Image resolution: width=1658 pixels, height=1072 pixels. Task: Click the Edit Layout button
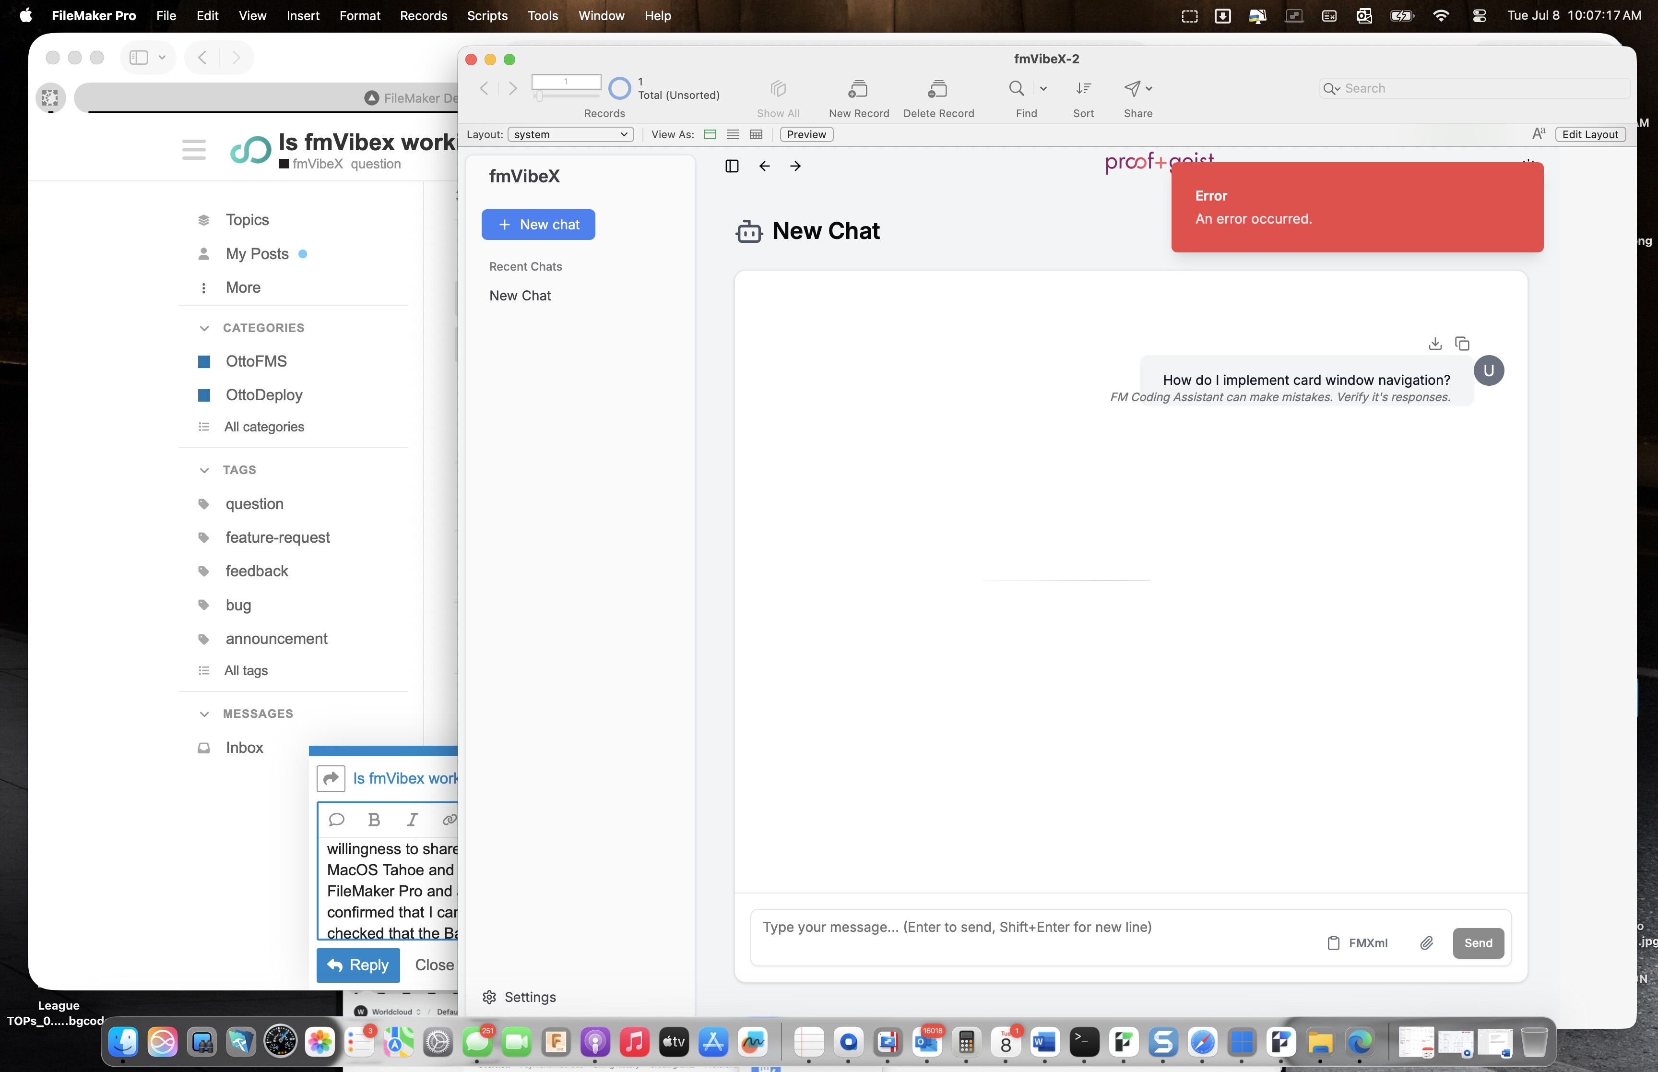(1590, 134)
